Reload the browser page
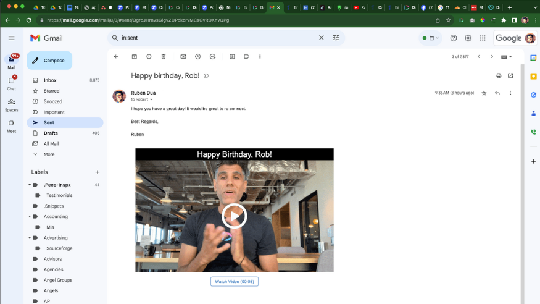Image resolution: width=540 pixels, height=304 pixels. tap(29, 20)
